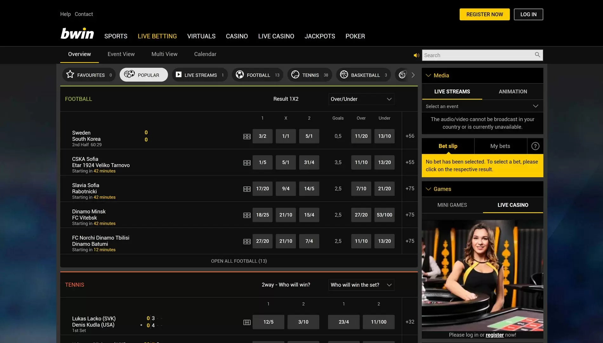Open the Help link
This screenshot has width=603, height=343.
click(65, 14)
